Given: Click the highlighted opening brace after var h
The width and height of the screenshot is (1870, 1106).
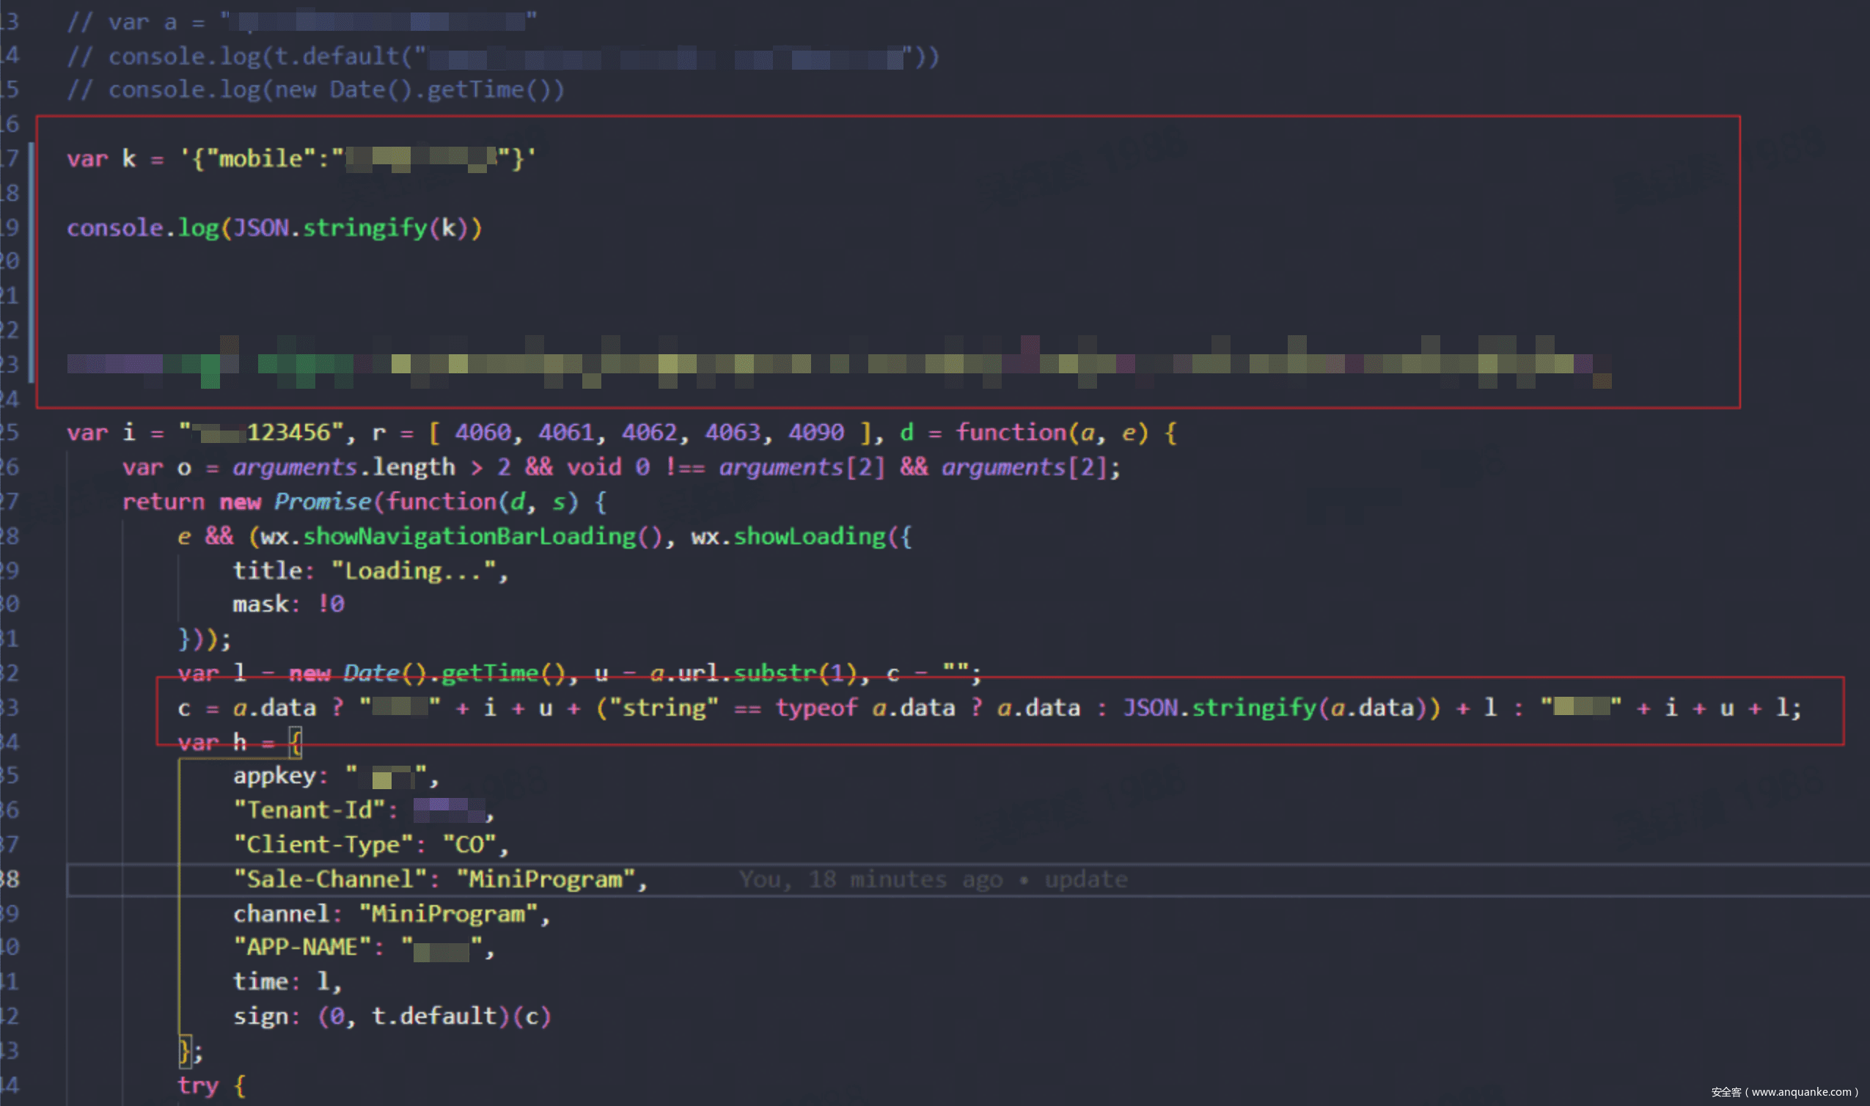Looking at the screenshot, I should (x=296, y=742).
